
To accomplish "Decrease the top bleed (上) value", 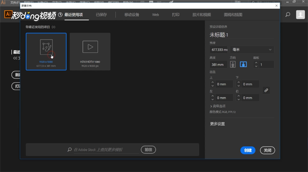I will pos(213,86).
